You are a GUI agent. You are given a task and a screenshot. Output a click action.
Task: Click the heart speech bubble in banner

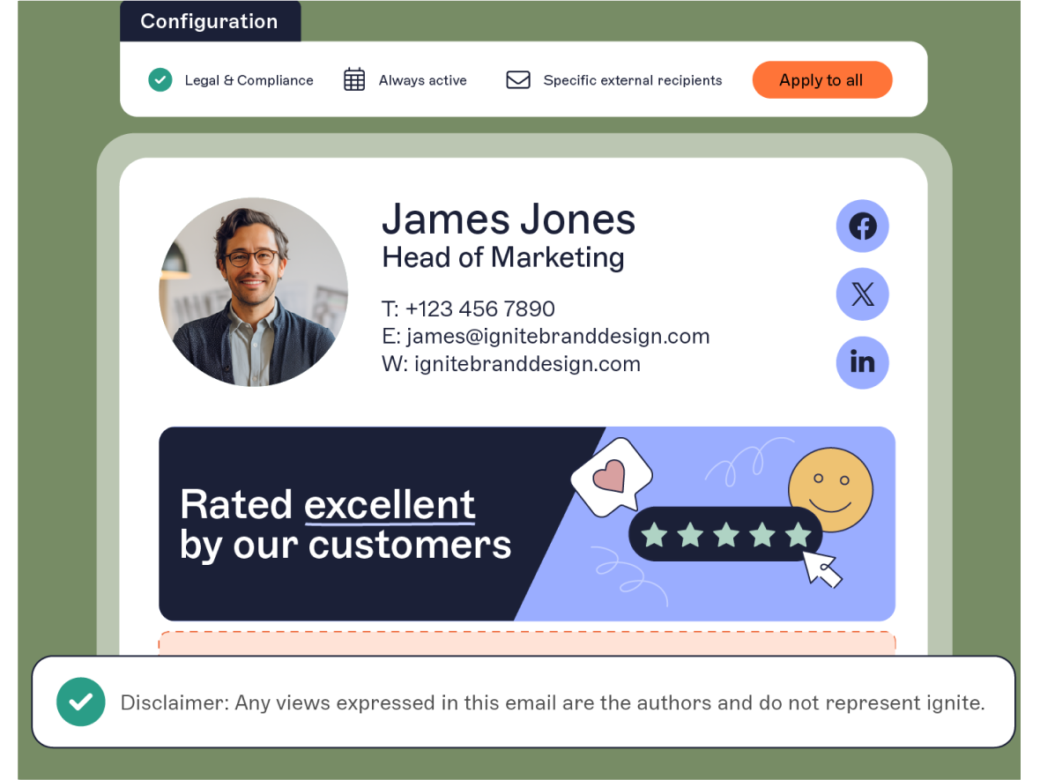pos(612,477)
